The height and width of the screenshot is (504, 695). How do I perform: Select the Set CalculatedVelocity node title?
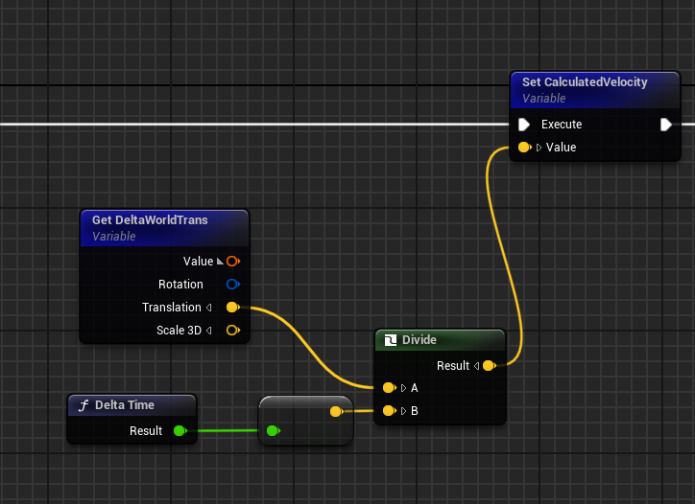(585, 81)
